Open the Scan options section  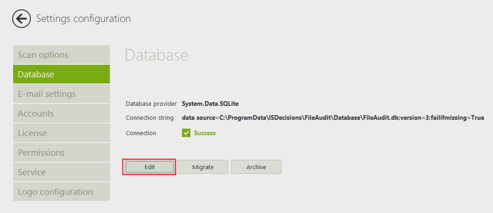click(x=61, y=55)
